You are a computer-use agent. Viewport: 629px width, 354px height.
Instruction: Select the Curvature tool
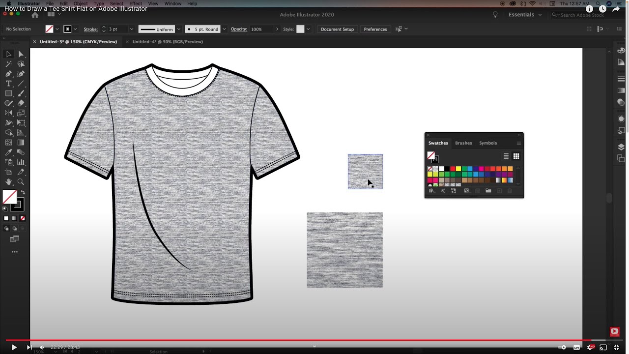pyautogui.click(x=21, y=74)
